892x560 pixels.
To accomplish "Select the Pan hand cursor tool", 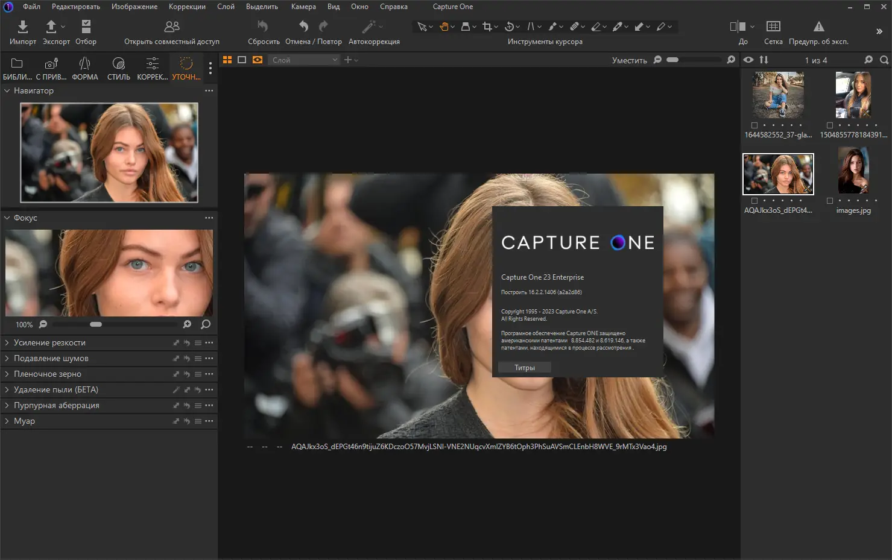I will point(444,27).
